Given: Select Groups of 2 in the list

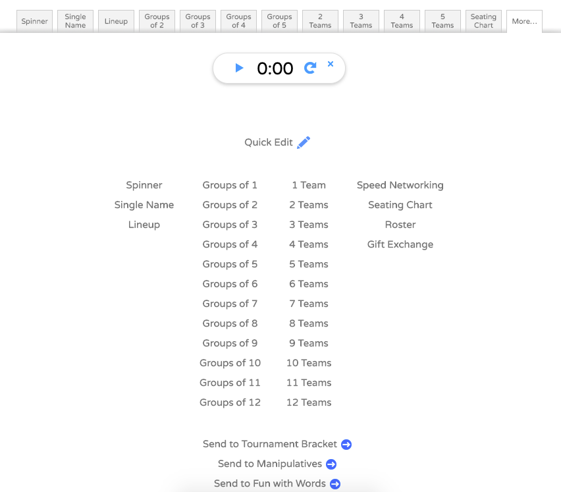Looking at the screenshot, I should (230, 205).
